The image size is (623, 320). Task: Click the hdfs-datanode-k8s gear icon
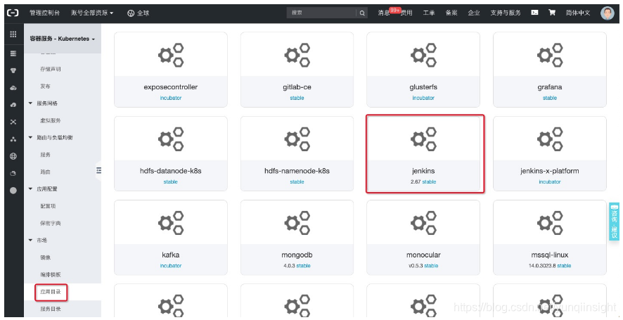pyautogui.click(x=171, y=139)
